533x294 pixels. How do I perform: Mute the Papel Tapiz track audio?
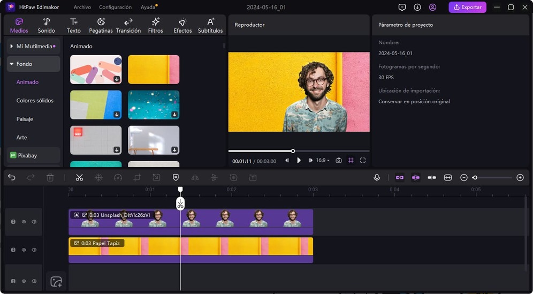tap(34, 250)
